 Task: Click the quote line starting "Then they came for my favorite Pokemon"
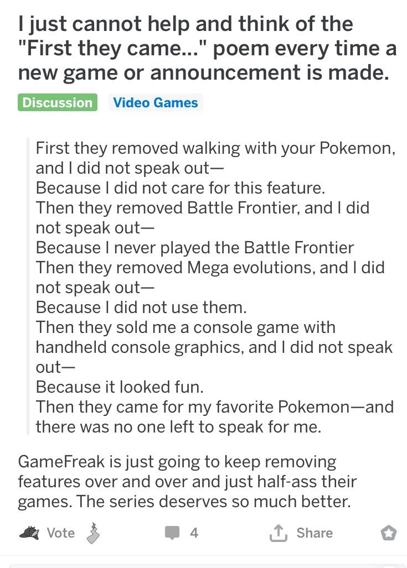click(x=215, y=407)
